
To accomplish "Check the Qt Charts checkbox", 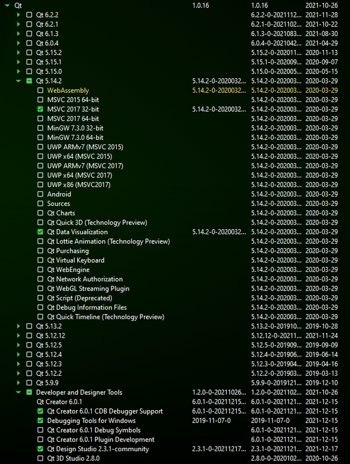I will 40,213.
